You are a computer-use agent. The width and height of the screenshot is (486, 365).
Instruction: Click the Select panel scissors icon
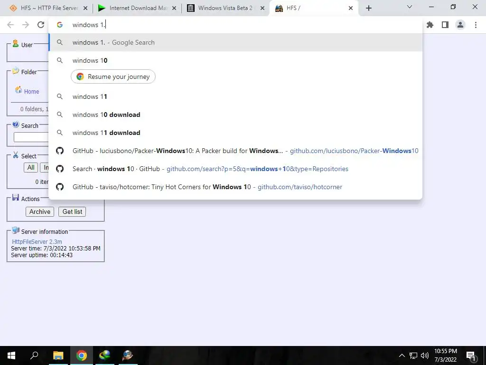tap(16, 155)
